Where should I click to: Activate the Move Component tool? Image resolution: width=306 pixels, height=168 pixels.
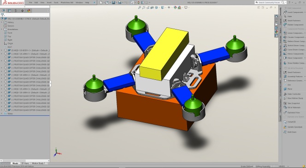pyautogui.click(x=293, y=58)
